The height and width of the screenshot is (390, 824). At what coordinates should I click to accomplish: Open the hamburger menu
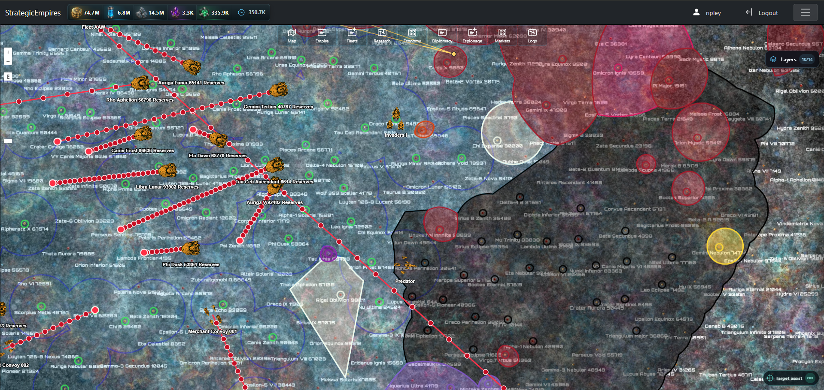point(806,12)
